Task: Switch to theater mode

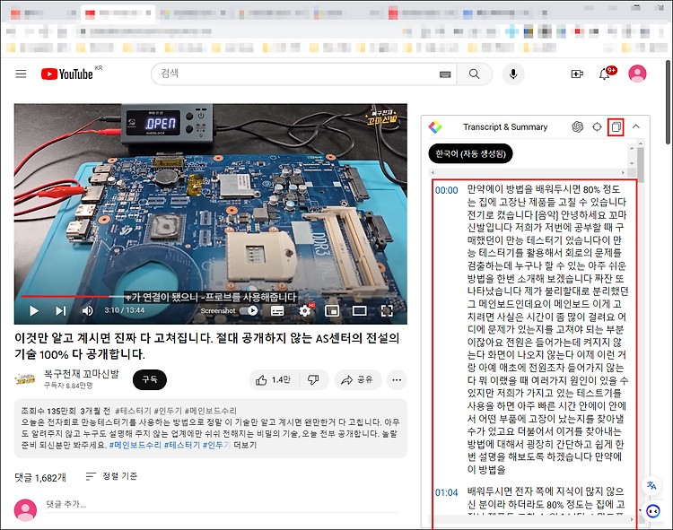Action: click(359, 311)
